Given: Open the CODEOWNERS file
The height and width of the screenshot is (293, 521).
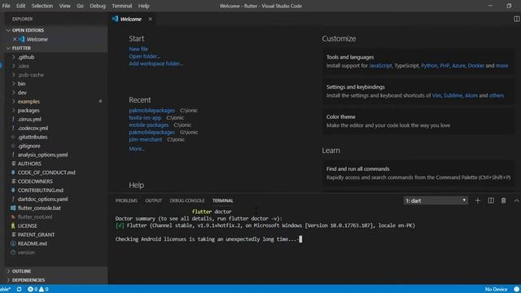Looking at the screenshot, I should 35,181.
